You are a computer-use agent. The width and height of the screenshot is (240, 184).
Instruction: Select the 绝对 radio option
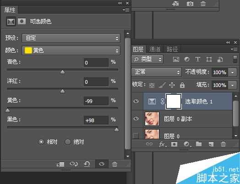tap(68, 142)
